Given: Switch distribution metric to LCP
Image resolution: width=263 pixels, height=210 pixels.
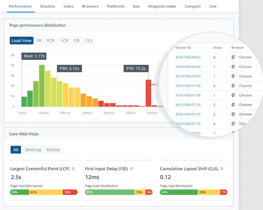Looking at the screenshot, I should tap(64, 41).
